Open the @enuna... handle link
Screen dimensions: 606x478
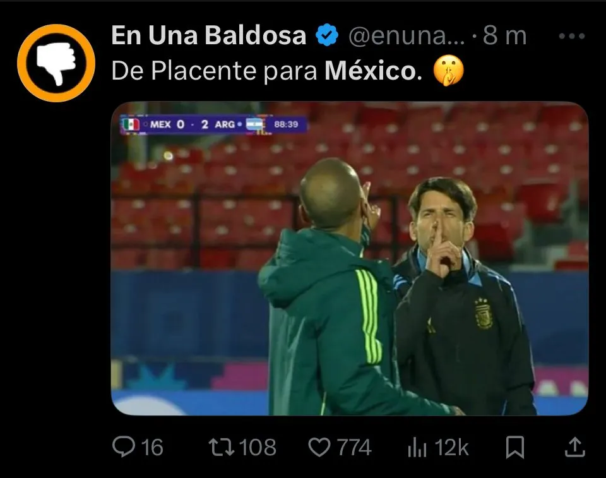click(x=407, y=36)
